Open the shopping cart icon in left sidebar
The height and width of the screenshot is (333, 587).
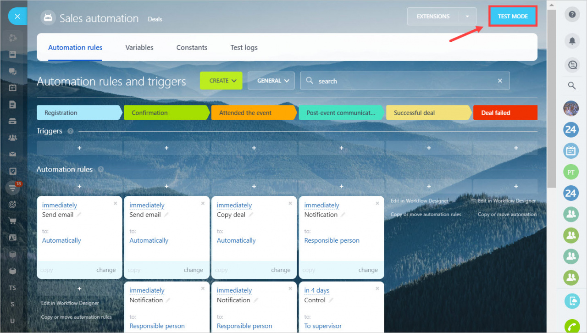(x=12, y=221)
